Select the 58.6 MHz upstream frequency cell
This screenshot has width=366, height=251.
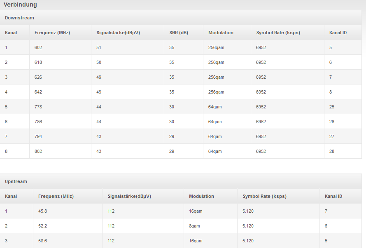click(42, 241)
